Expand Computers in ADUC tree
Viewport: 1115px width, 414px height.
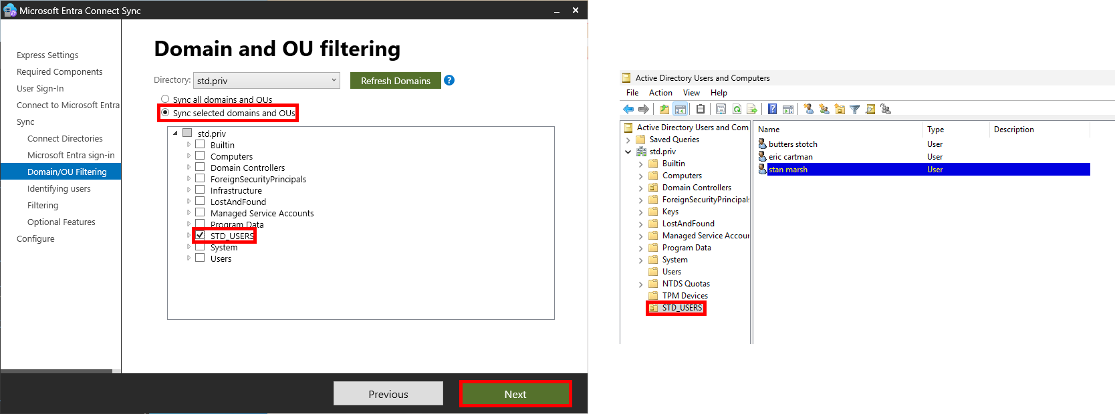640,176
